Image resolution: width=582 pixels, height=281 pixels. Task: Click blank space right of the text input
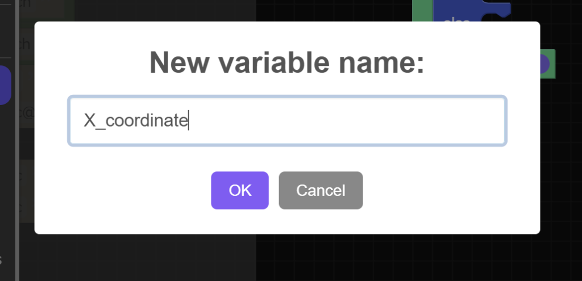click(x=523, y=120)
